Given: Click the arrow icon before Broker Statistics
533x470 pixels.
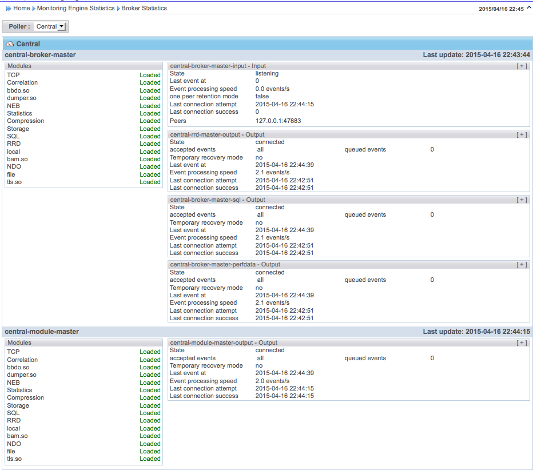Looking at the screenshot, I should (118, 9).
